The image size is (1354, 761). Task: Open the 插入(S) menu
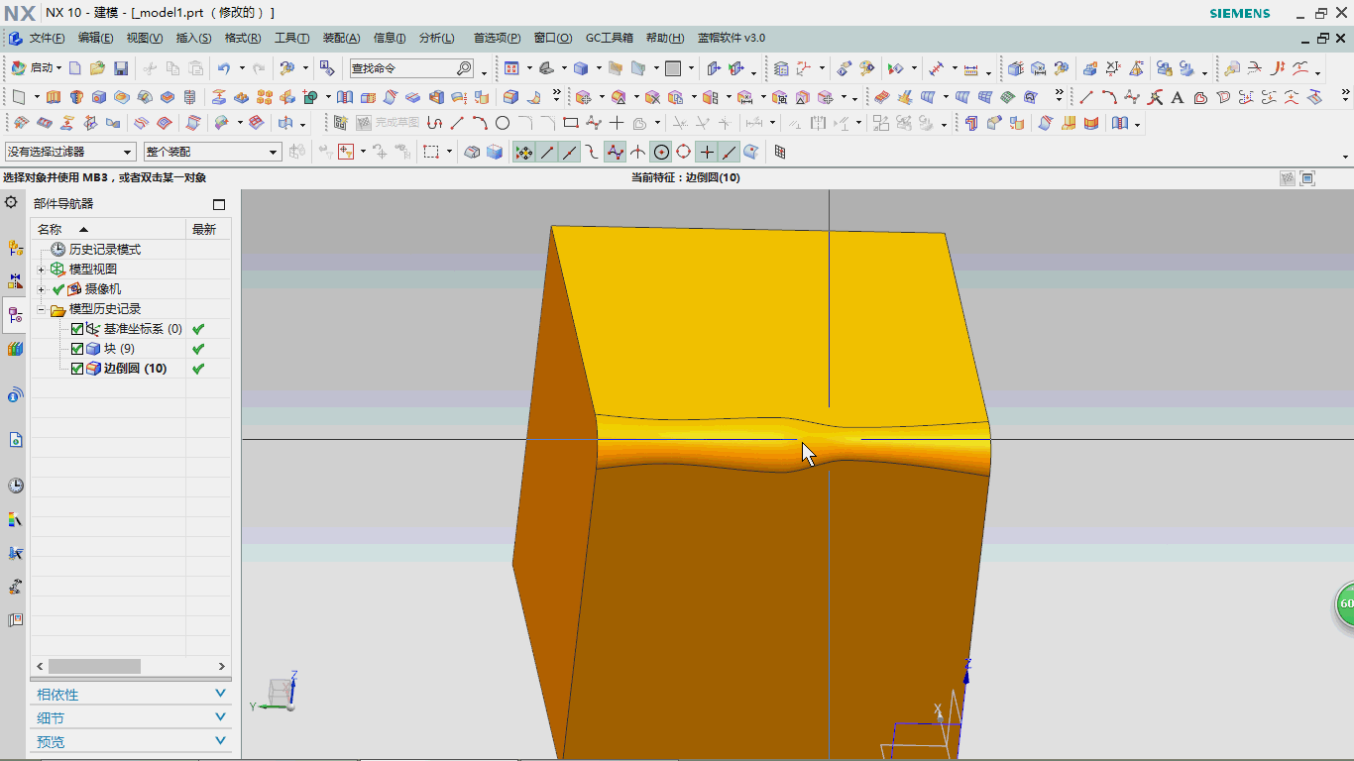193,38
